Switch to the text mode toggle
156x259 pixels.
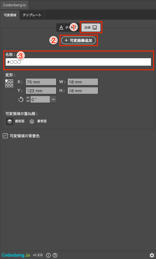coord(66,28)
